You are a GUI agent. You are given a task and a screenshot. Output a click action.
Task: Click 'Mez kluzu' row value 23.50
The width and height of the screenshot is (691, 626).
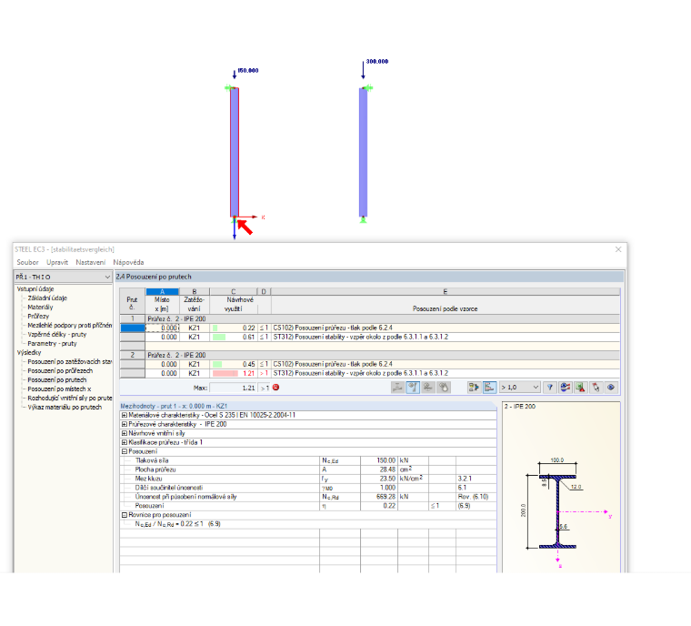click(379, 479)
